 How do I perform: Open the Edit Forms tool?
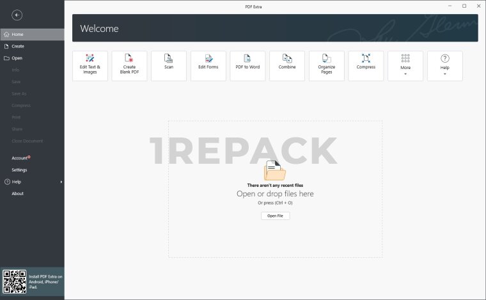208,66
